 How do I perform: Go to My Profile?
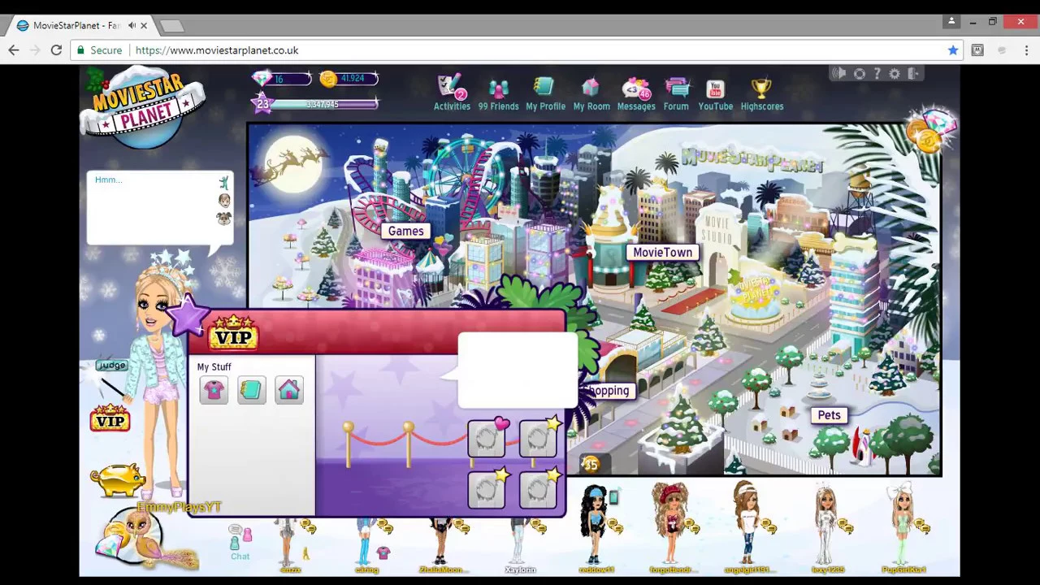(x=545, y=93)
